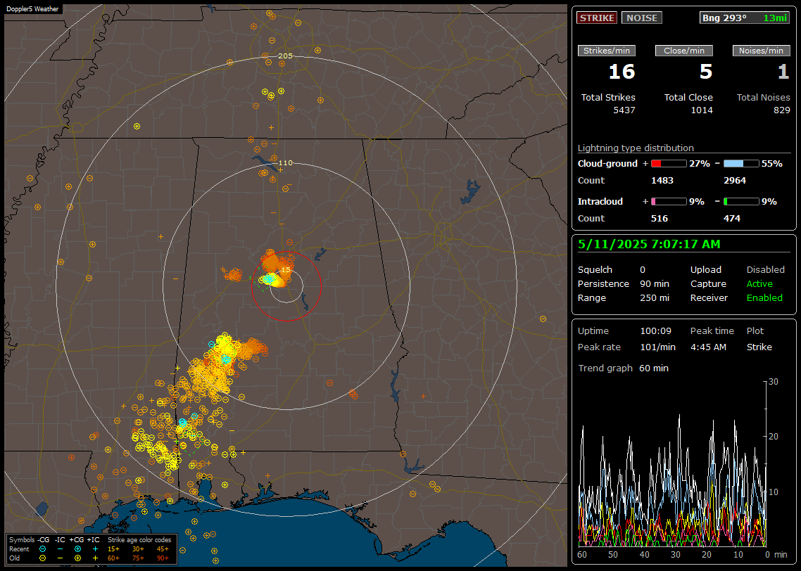Click the 0 min label on the trend time axis
Screen dimensions: 801x571
tap(776, 555)
